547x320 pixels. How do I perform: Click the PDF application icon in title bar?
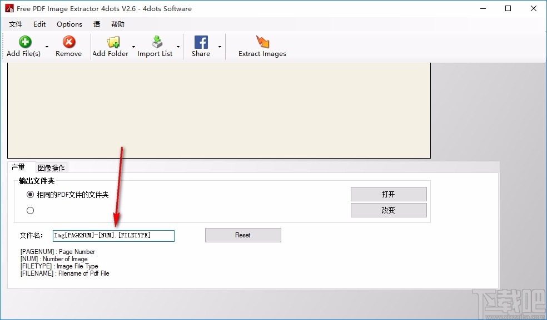[x=8, y=8]
